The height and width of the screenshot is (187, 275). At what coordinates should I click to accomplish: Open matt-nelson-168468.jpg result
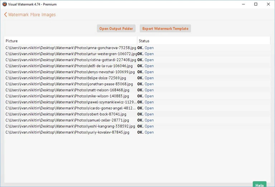149,90
